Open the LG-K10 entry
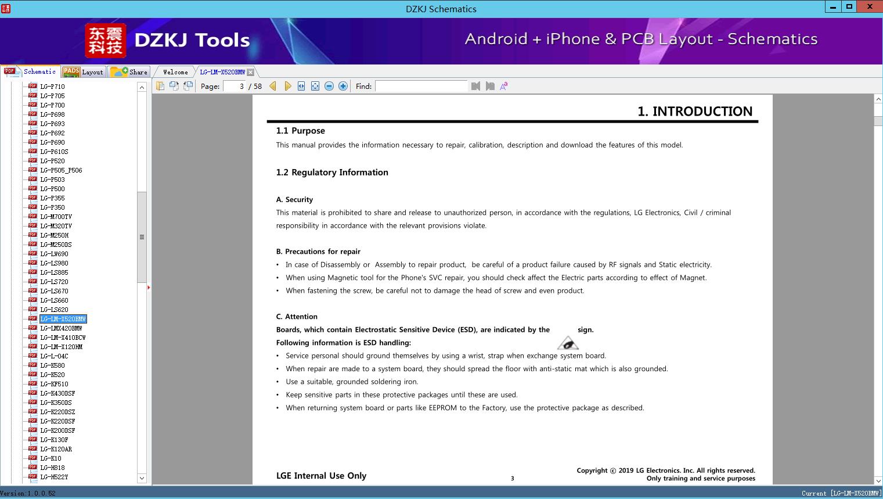This screenshot has width=883, height=499. point(51,458)
